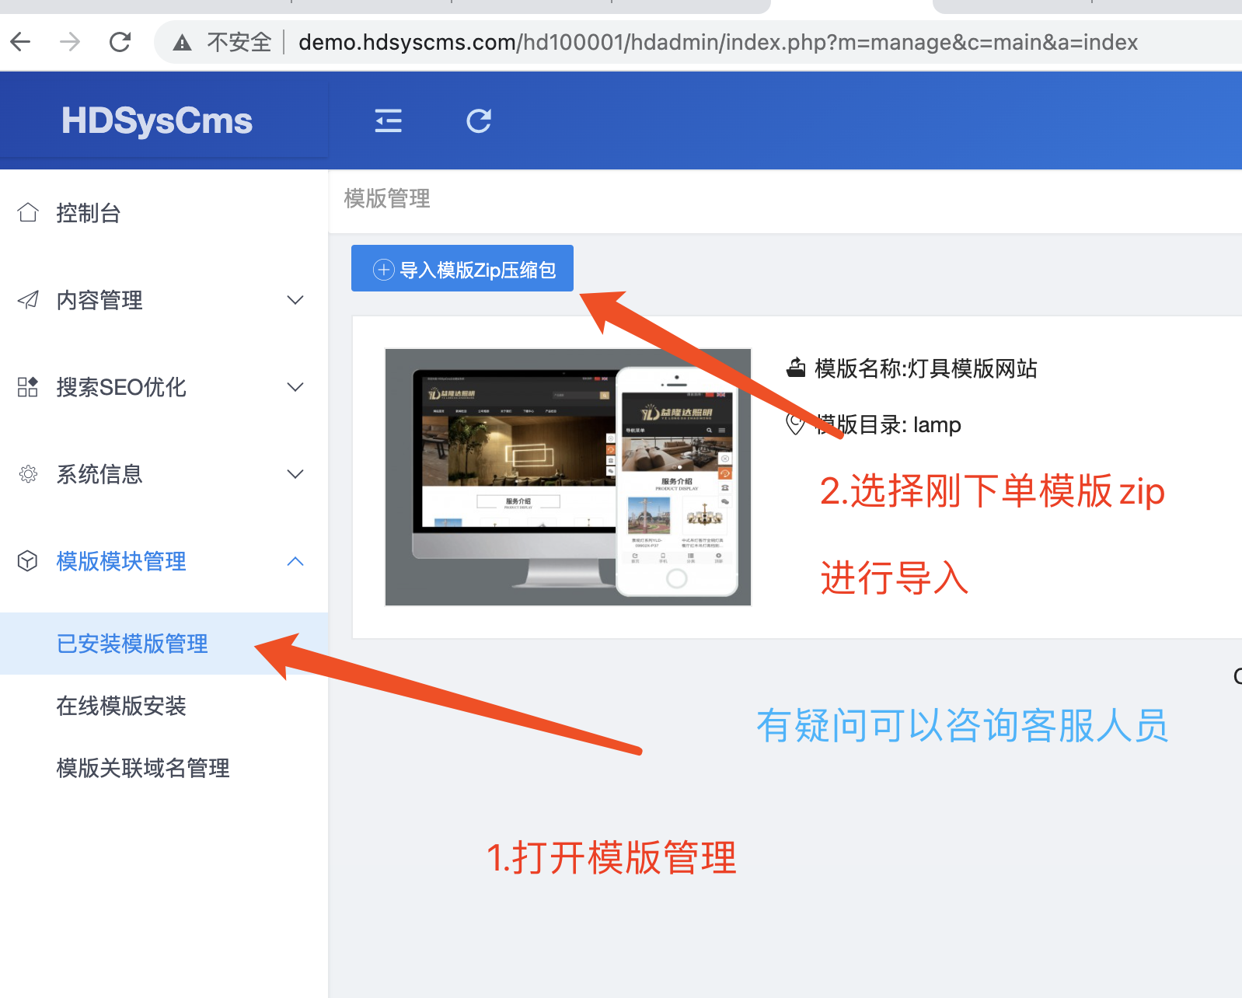Click 导入模版Zip压缩包 button
Image resolution: width=1242 pixels, height=998 pixels.
click(462, 269)
